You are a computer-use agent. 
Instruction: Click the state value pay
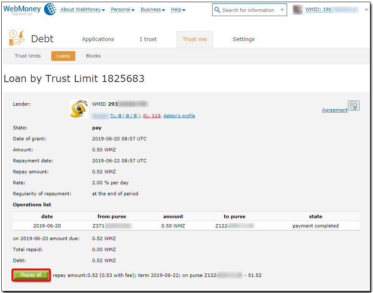tap(97, 128)
